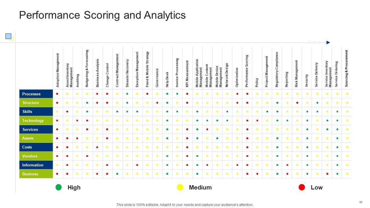
Task: Select the Processes row label
Action: [32, 94]
